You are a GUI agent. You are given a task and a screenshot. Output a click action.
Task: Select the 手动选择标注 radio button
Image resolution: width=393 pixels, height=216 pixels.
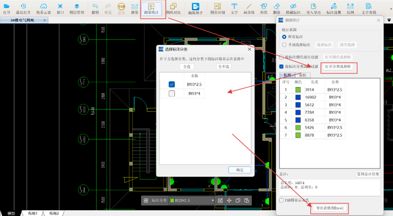pyautogui.click(x=285, y=45)
